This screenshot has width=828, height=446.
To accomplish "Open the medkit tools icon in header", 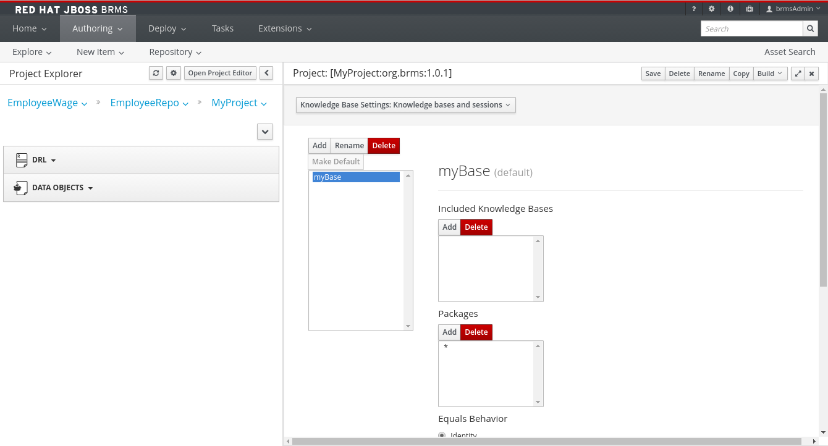I will click(x=750, y=9).
